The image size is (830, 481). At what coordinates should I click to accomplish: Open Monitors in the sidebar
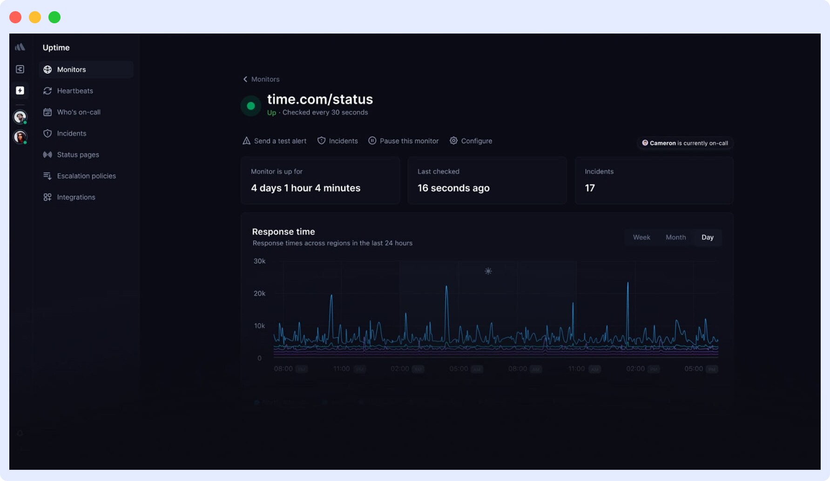pos(87,69)
